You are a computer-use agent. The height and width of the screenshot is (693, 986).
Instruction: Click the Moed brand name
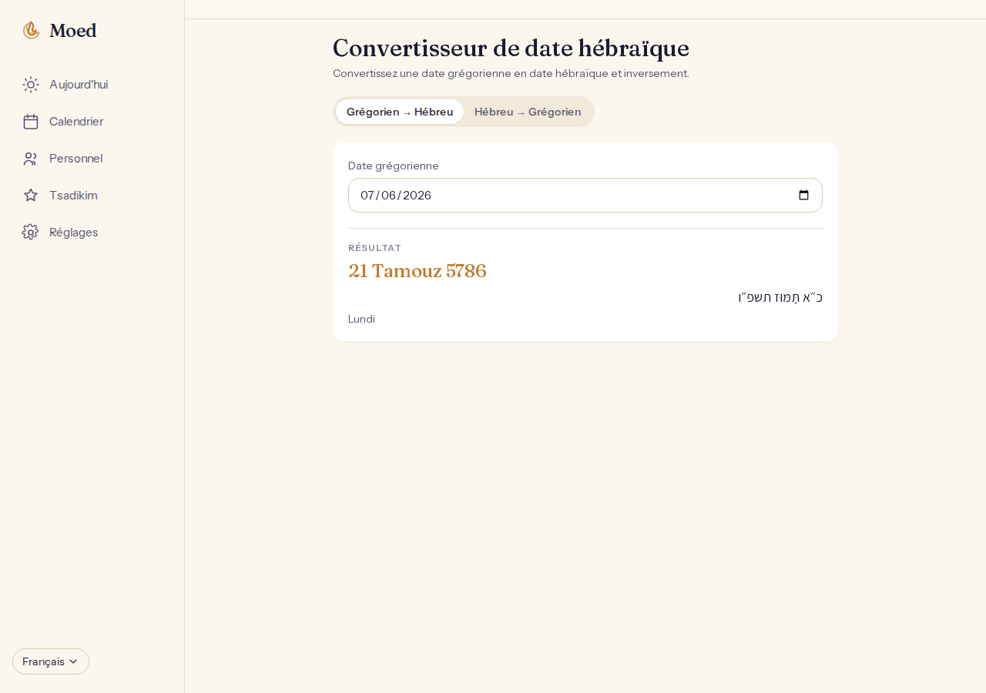tap(73, 31)
